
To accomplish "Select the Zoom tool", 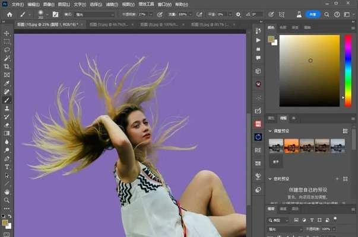I will click(7, 200).
